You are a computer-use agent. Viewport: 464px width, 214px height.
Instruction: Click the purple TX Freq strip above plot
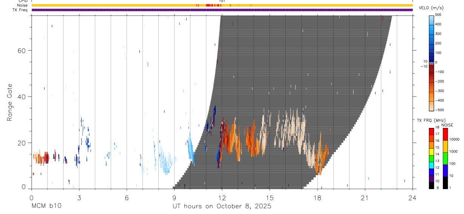coord(222,10)
